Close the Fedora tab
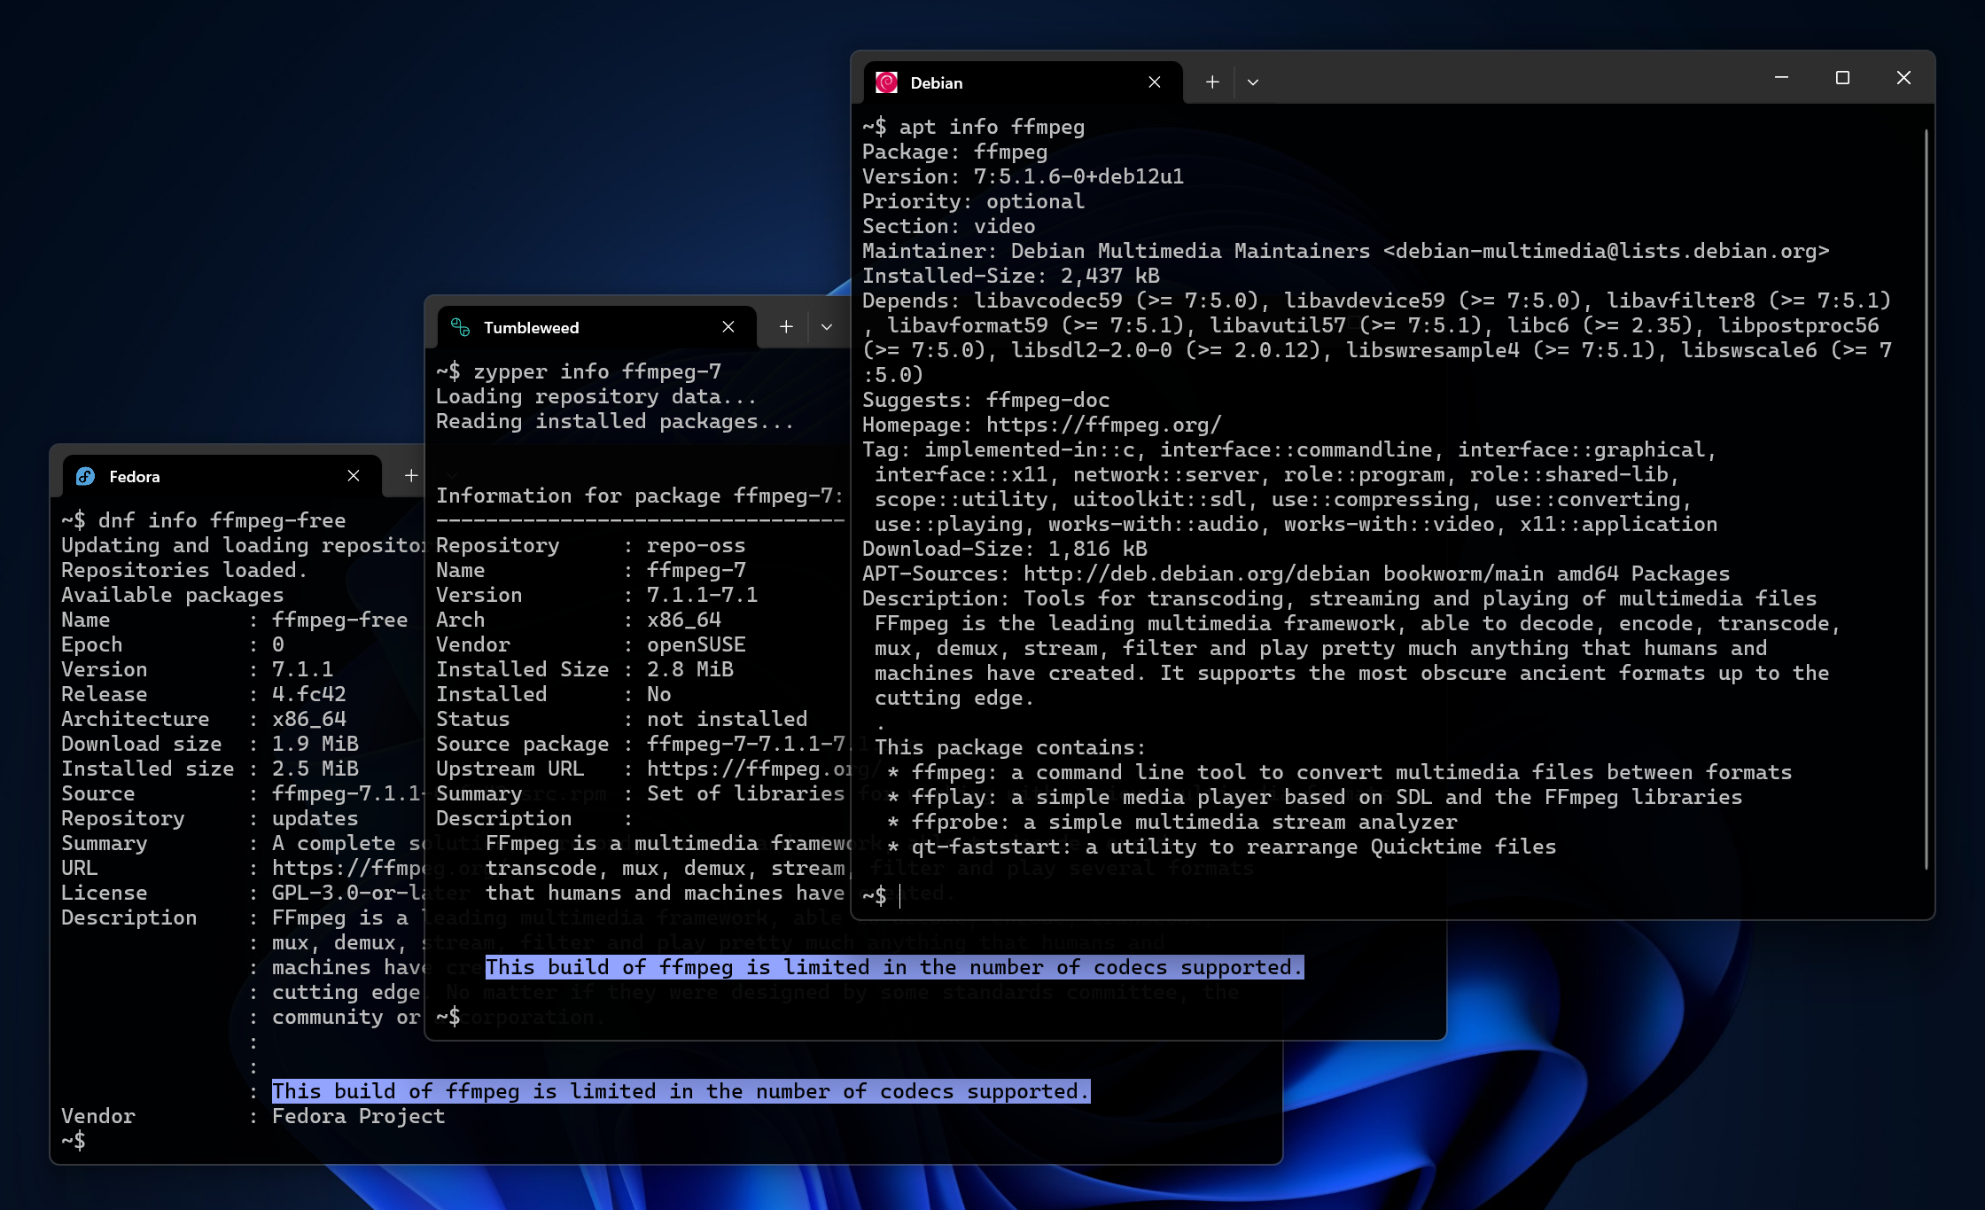This screenshot has width=1985, height=1210. 354,476
